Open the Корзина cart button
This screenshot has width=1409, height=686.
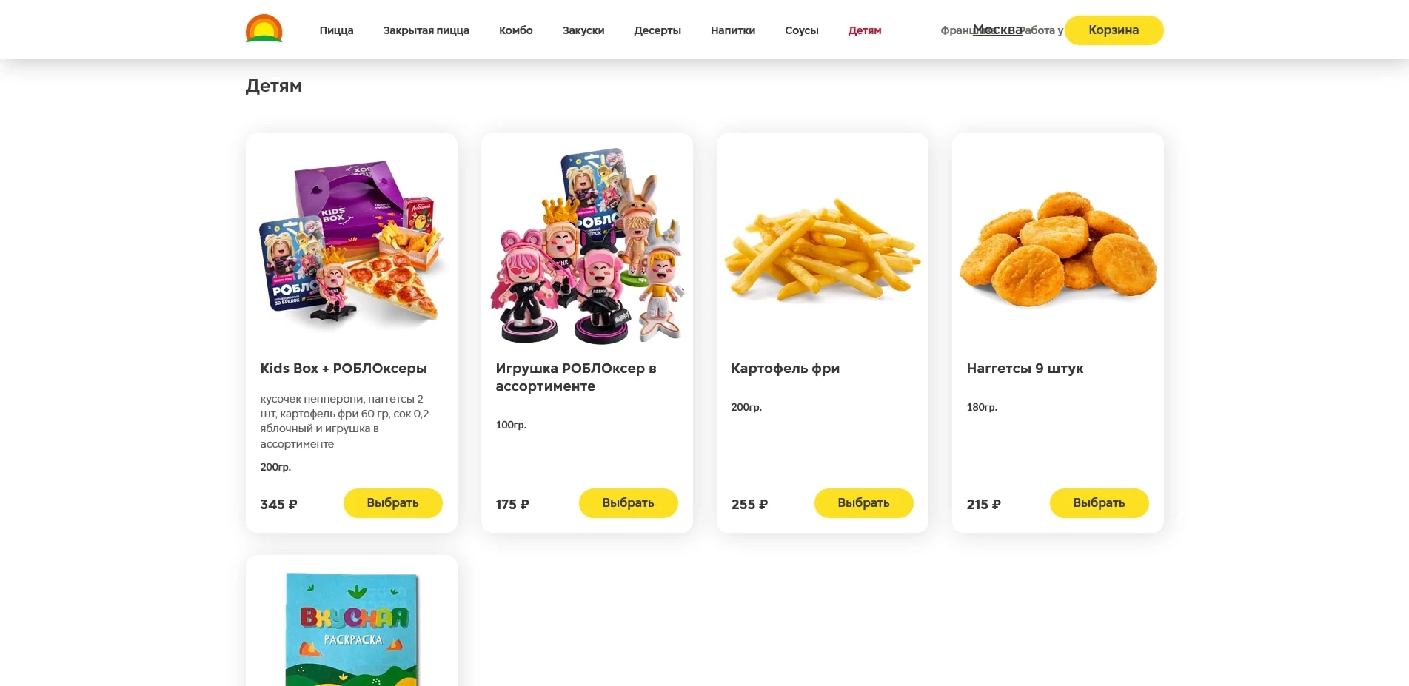point(1114,30)
